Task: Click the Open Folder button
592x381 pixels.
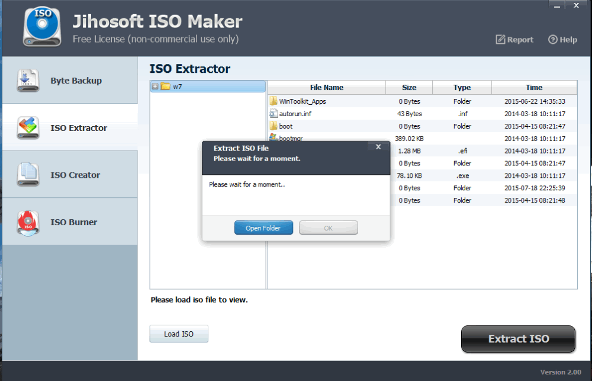Action: (x=263, y=228)
